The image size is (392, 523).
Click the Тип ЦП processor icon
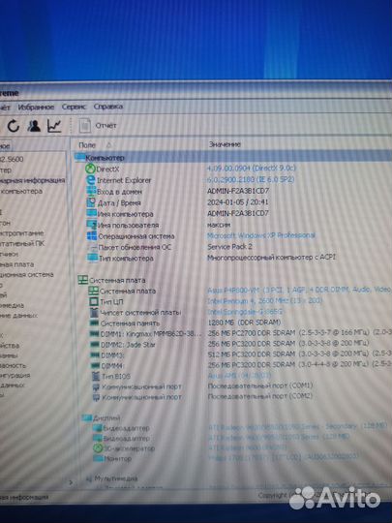pyautogui.click(x=94, y=301)
